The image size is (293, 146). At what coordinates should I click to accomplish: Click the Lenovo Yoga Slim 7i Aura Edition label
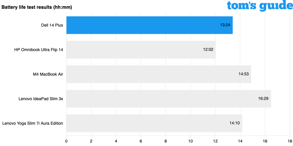[x=33, y=123]
